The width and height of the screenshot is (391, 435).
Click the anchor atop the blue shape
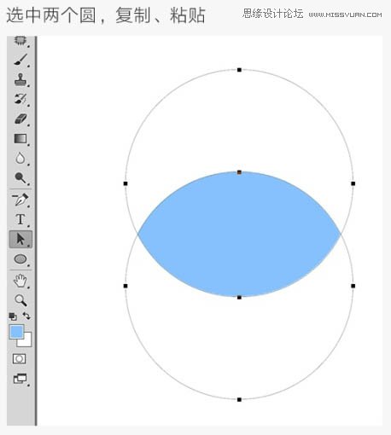[x=239, y=172]
